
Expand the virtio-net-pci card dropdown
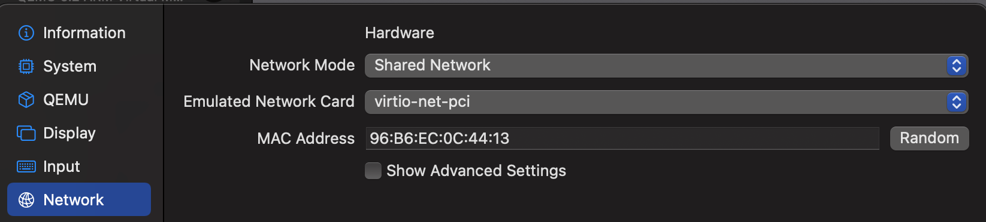(667, 102)
